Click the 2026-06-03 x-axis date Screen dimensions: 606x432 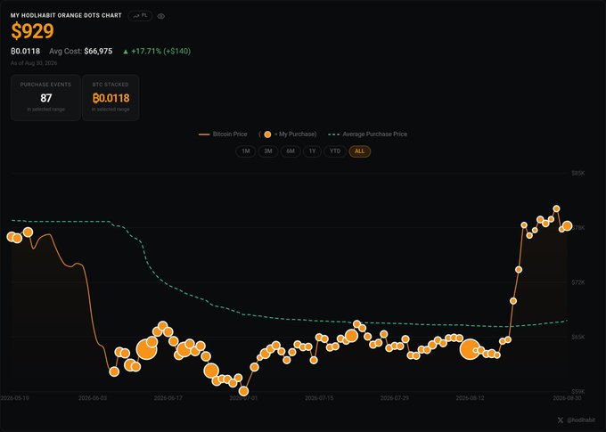click(93, 398)
